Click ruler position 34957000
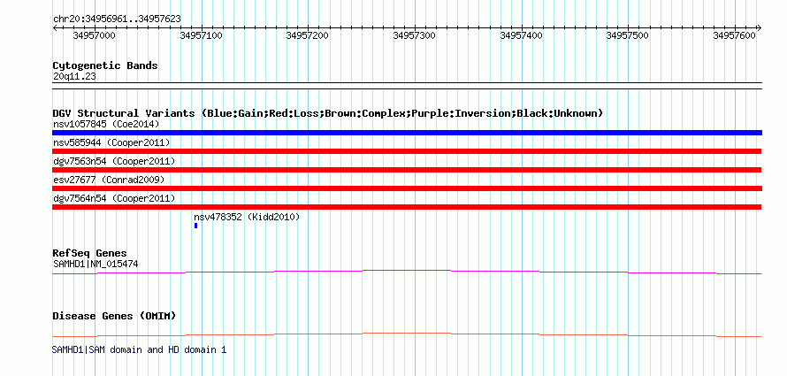This screenshot has height=376, width=787. pos(95,35)
